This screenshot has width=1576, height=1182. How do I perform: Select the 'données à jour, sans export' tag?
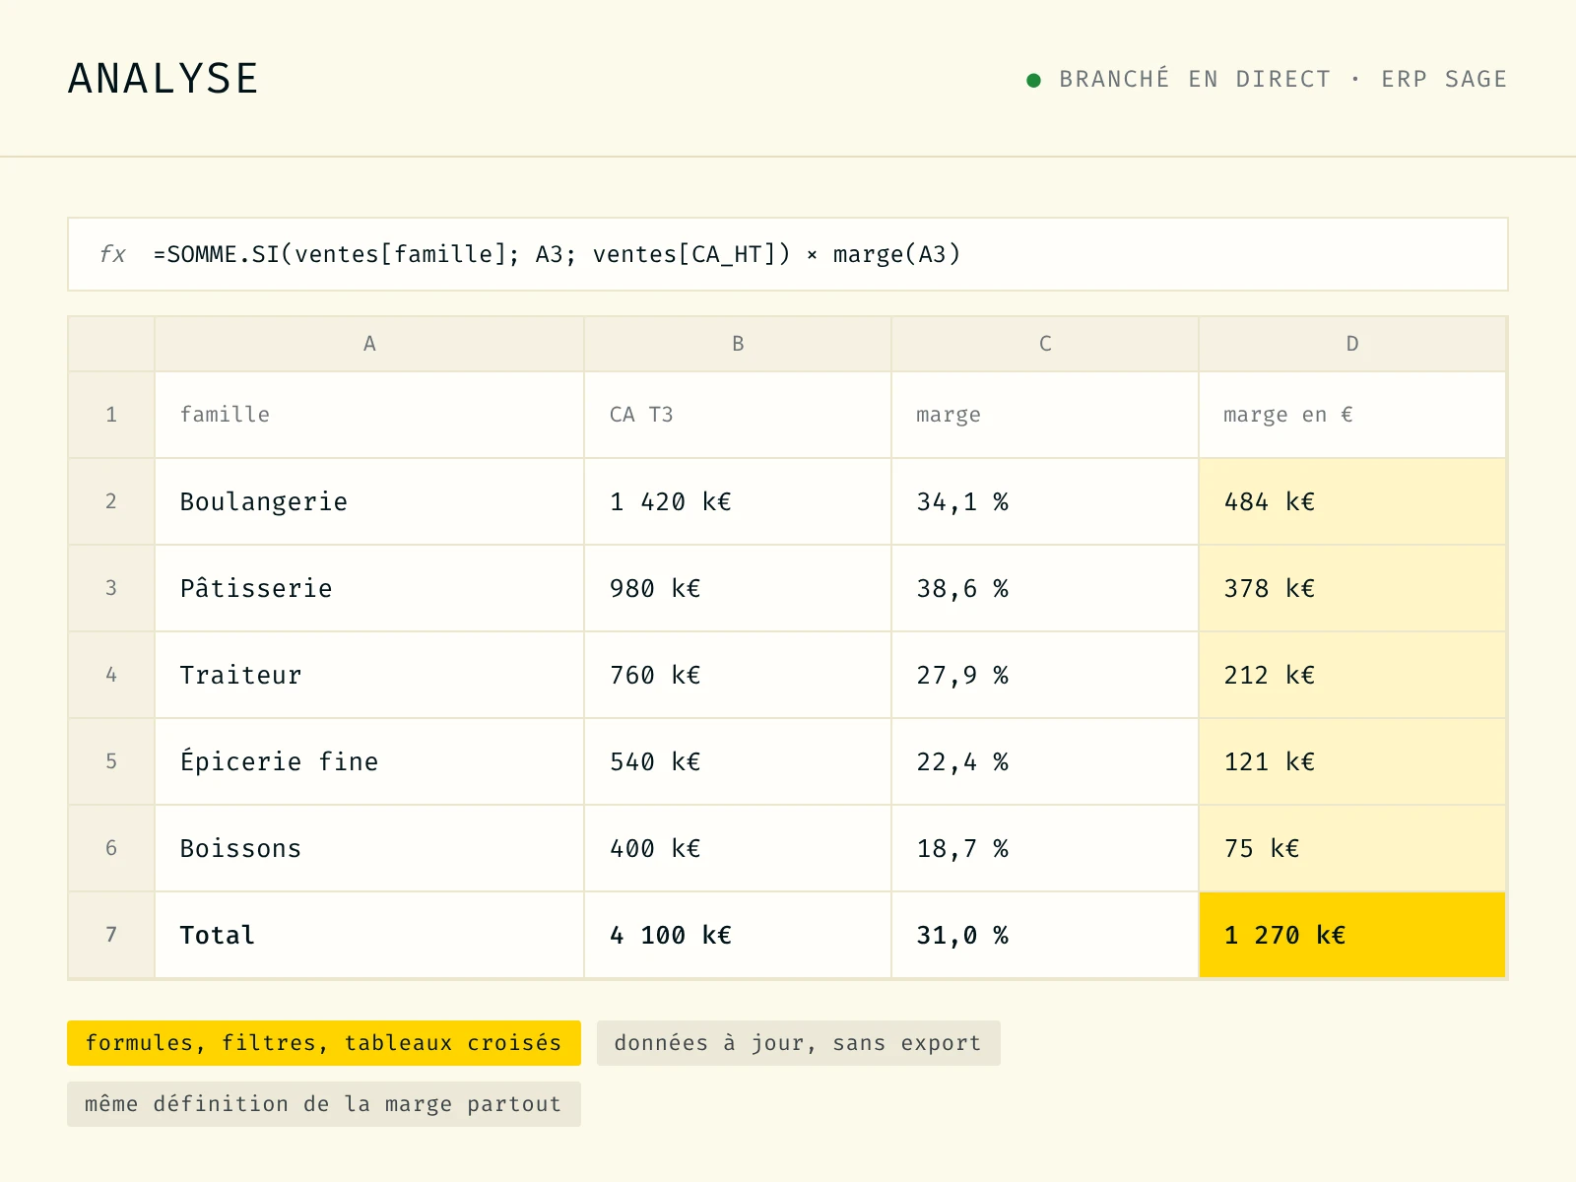click(799, 1043)
